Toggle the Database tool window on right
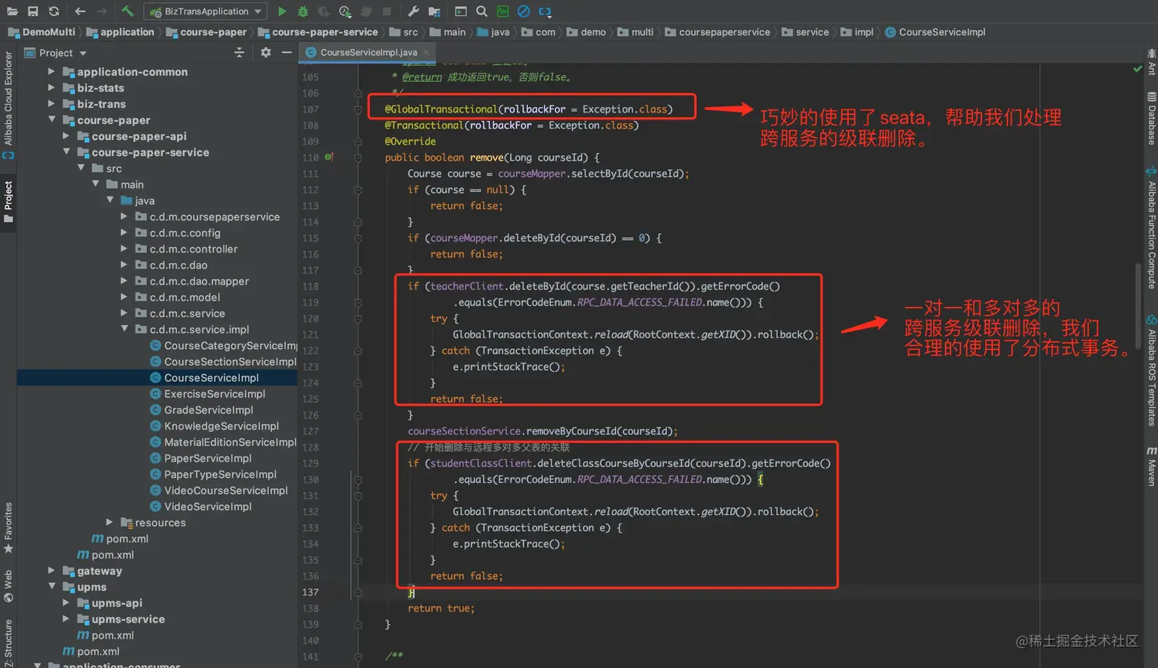 pos(1151,119)
